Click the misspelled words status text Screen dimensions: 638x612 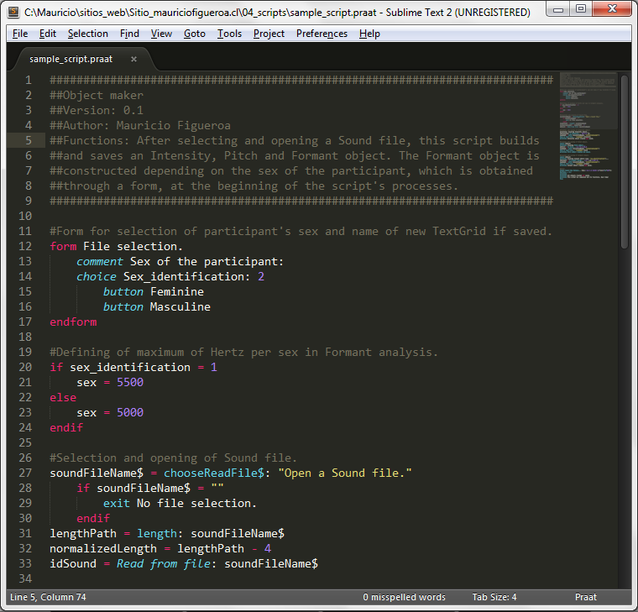click(x=404, y=597)
